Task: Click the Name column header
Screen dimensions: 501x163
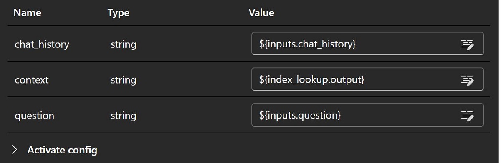Action: [27, 13]
